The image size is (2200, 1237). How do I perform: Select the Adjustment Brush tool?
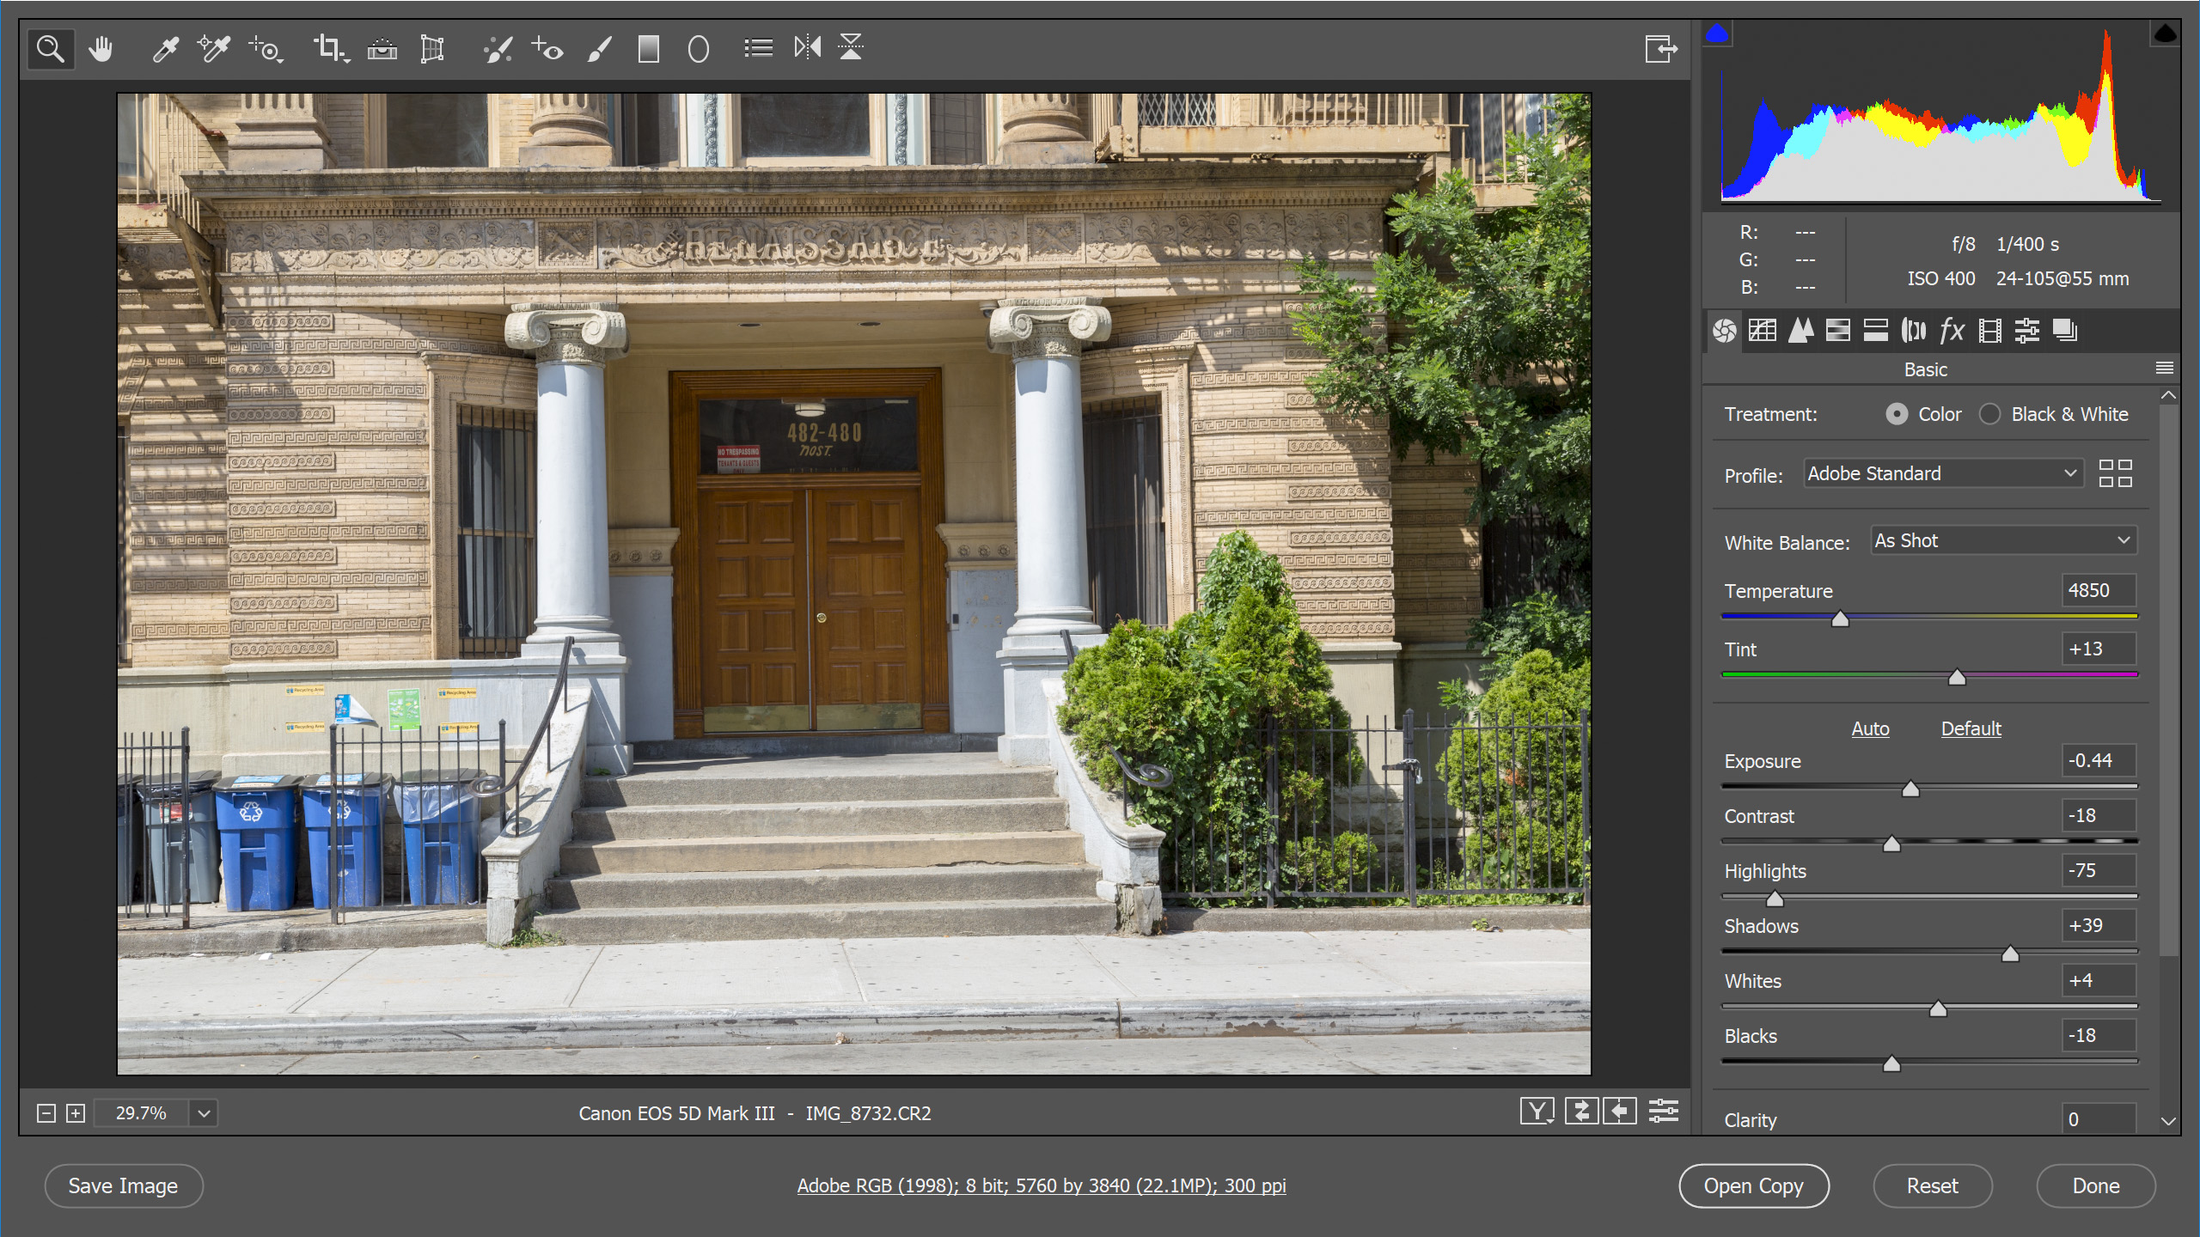pyautogui.click(x=600, y=49)
